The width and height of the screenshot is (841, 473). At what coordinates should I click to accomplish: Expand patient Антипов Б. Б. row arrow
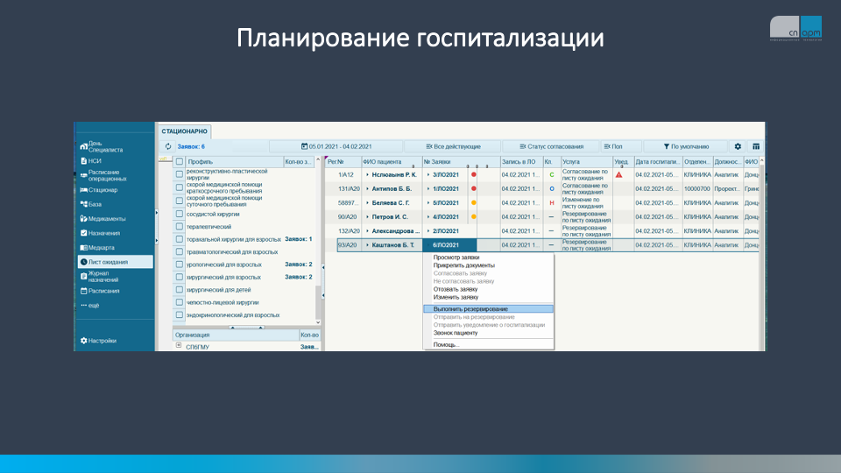[367, 189]
